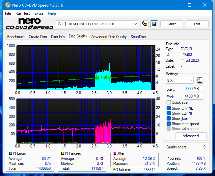Switch to the Disc Info tab
This screenshot has height=176, width=215.
pos(58,37)
